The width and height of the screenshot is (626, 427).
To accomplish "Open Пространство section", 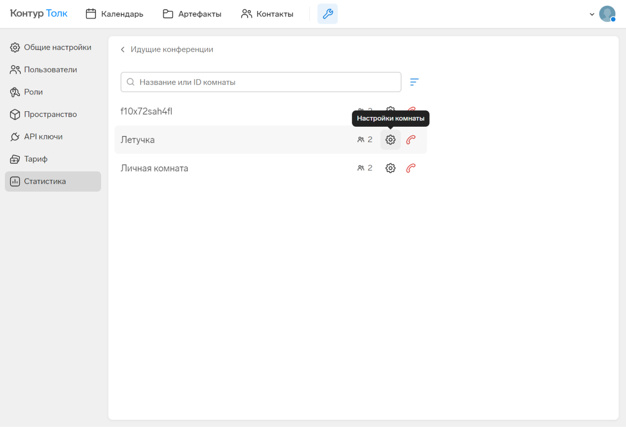I will [53, 114].
